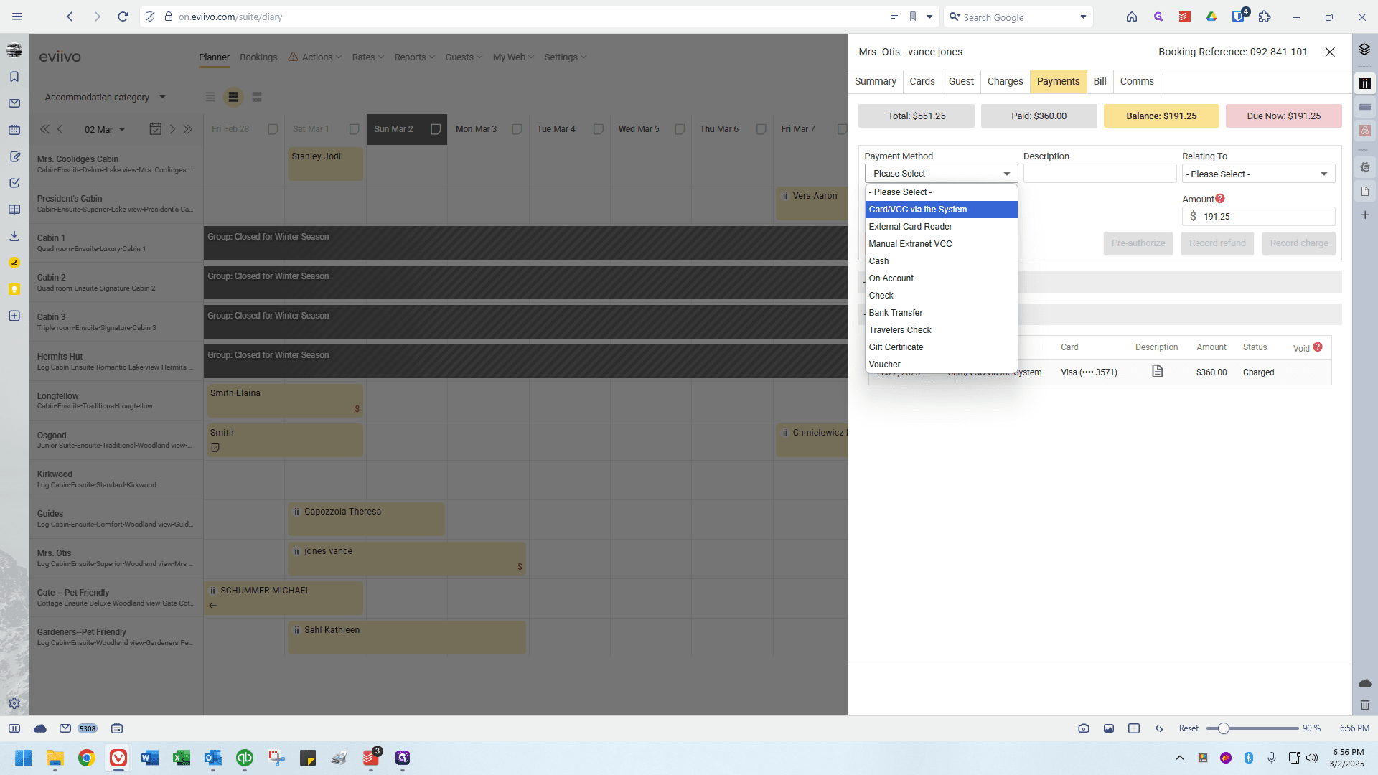Screen dimensions: 1378x775
Task: Expand the Guests menu
Action: pyautogui.click(x=464, y=57)
